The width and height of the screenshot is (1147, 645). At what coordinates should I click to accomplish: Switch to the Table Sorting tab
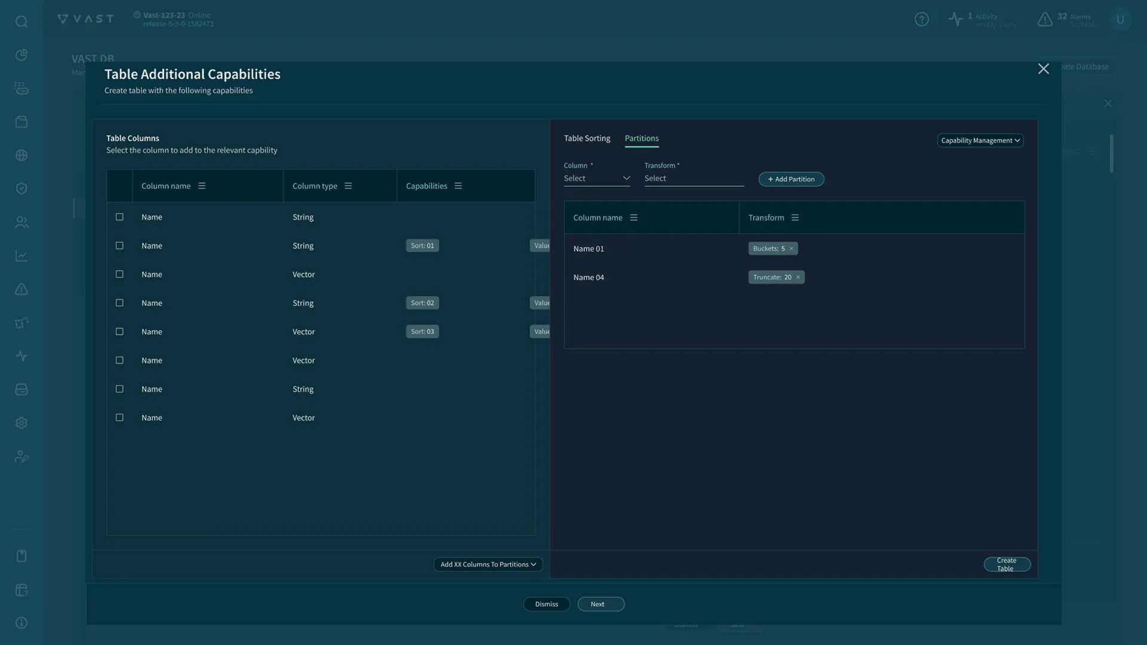(587, 138)
